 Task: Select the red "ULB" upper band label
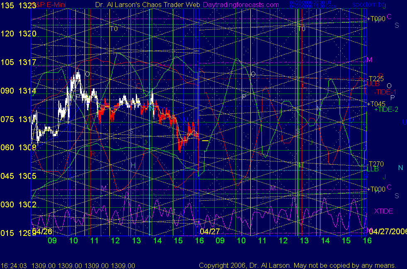pos(373,84)
